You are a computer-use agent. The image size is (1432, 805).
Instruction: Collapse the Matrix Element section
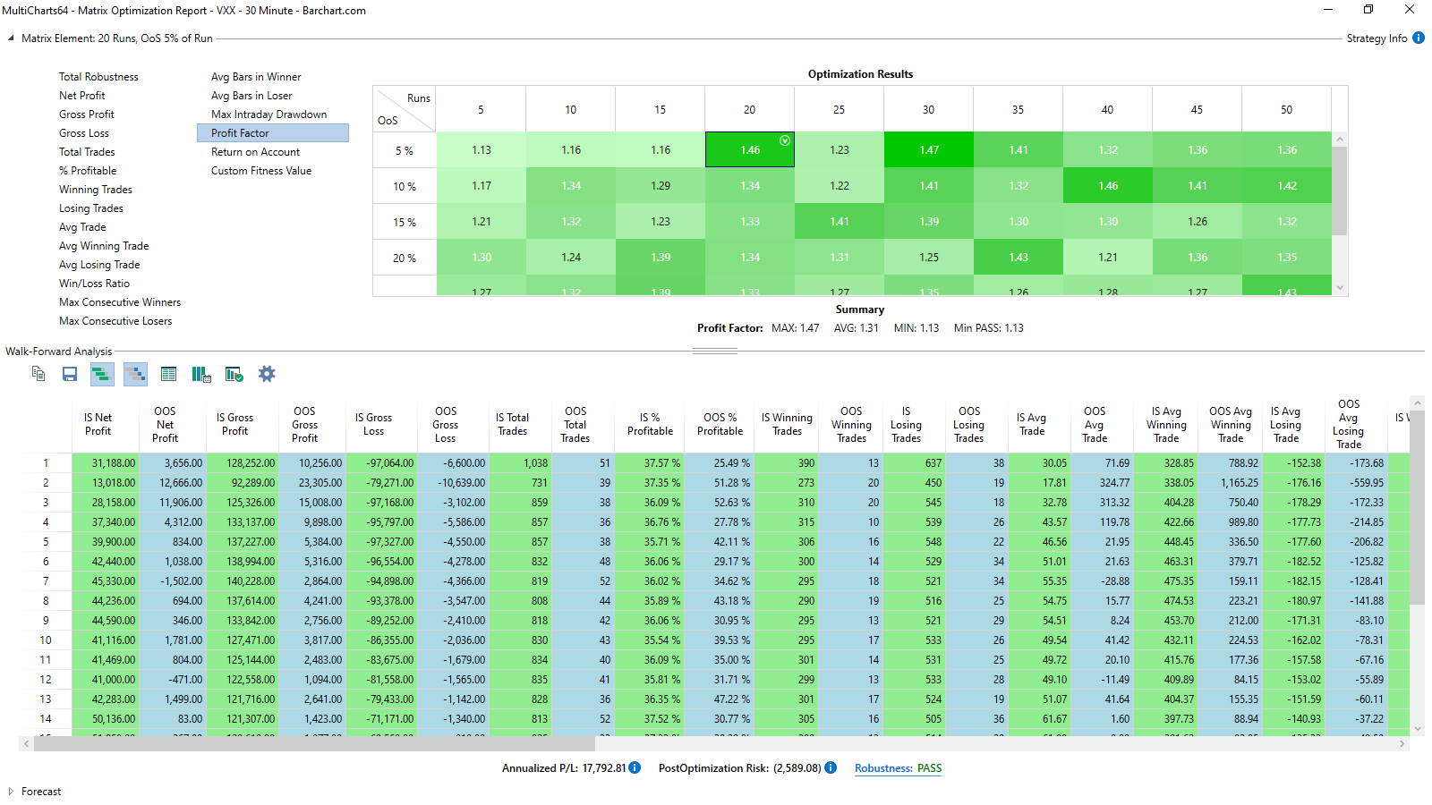(11, 38)
